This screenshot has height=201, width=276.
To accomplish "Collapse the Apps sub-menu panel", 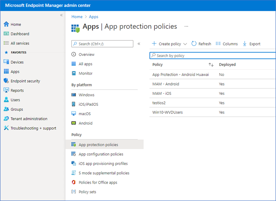I will point(139,44).
